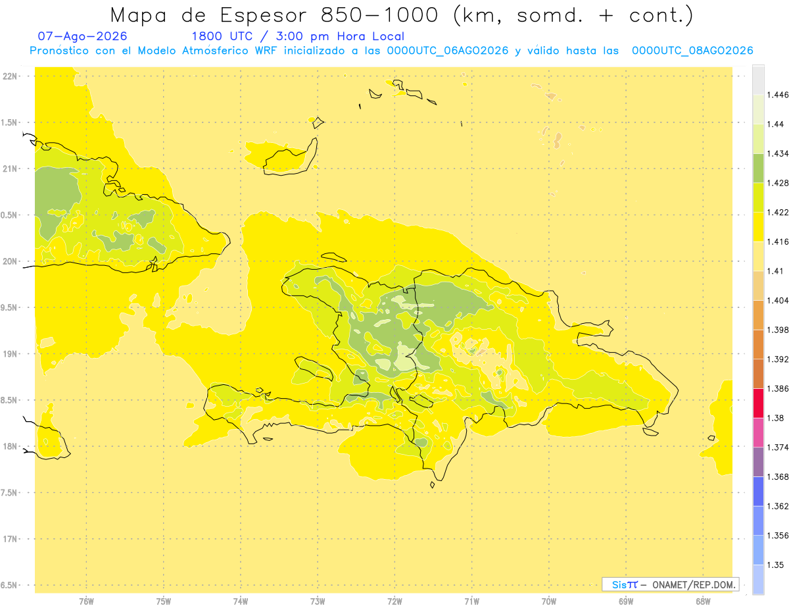Select the pink legend swatch between 1.374 and 1.38
Image resolution: width=789 pixels, height=610 pixels.
click(x=758, y=432)
